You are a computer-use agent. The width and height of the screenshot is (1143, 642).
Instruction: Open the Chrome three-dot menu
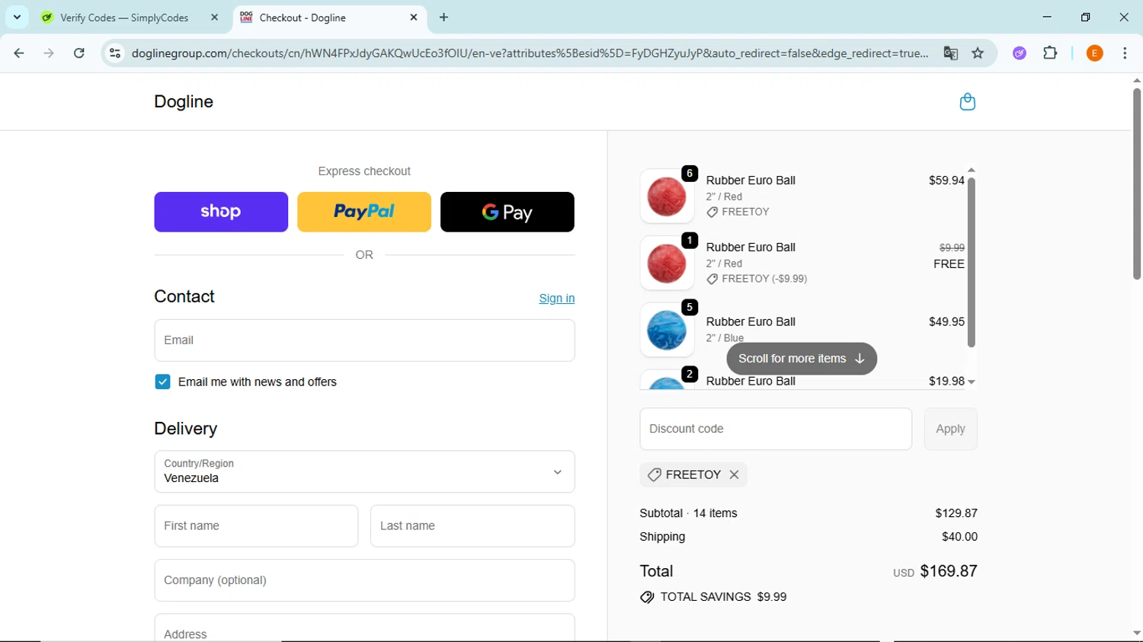(1125, 53)
